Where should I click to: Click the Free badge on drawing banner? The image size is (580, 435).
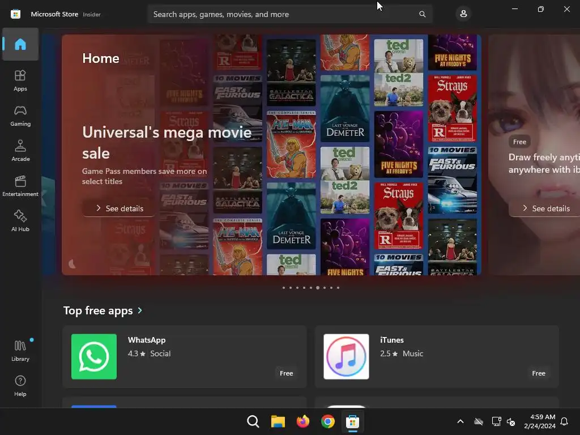click(520, 142)
